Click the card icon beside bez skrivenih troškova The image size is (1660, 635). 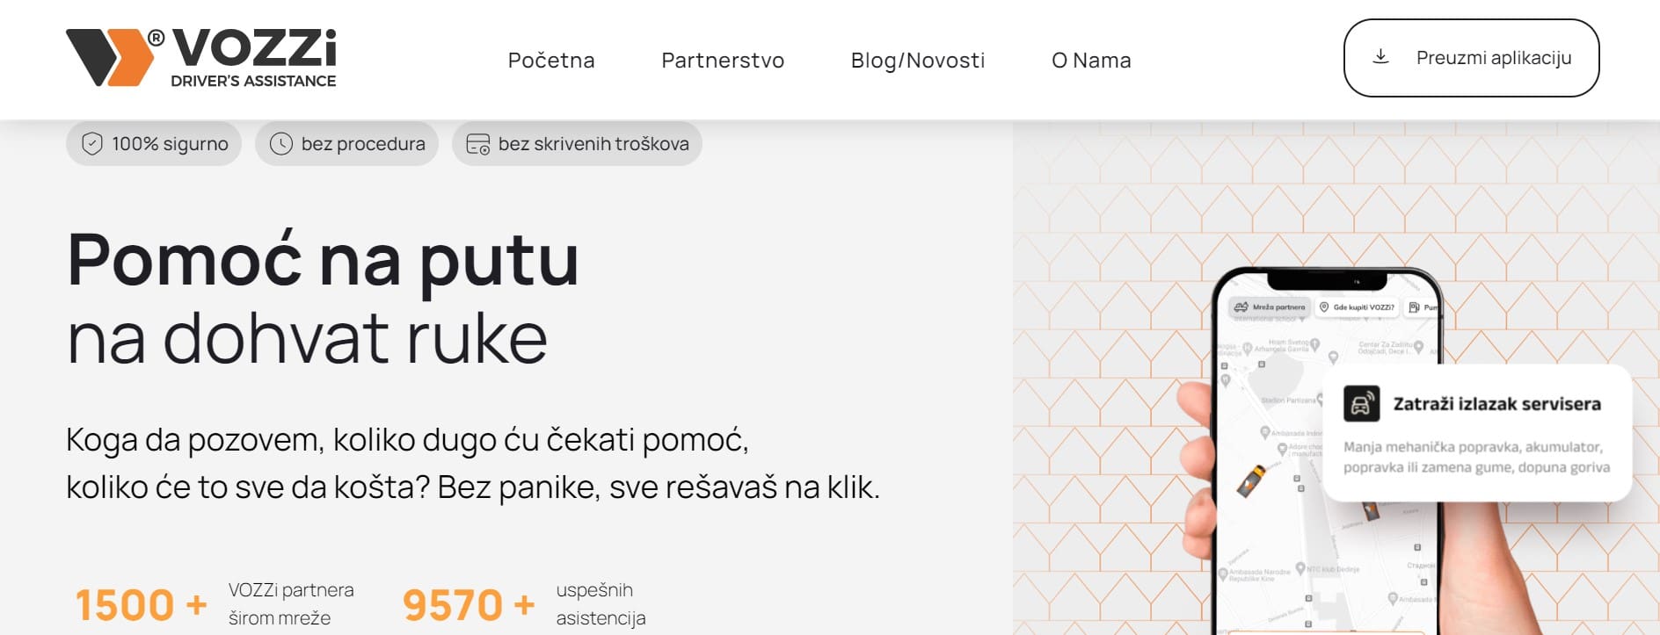(477, 144)
